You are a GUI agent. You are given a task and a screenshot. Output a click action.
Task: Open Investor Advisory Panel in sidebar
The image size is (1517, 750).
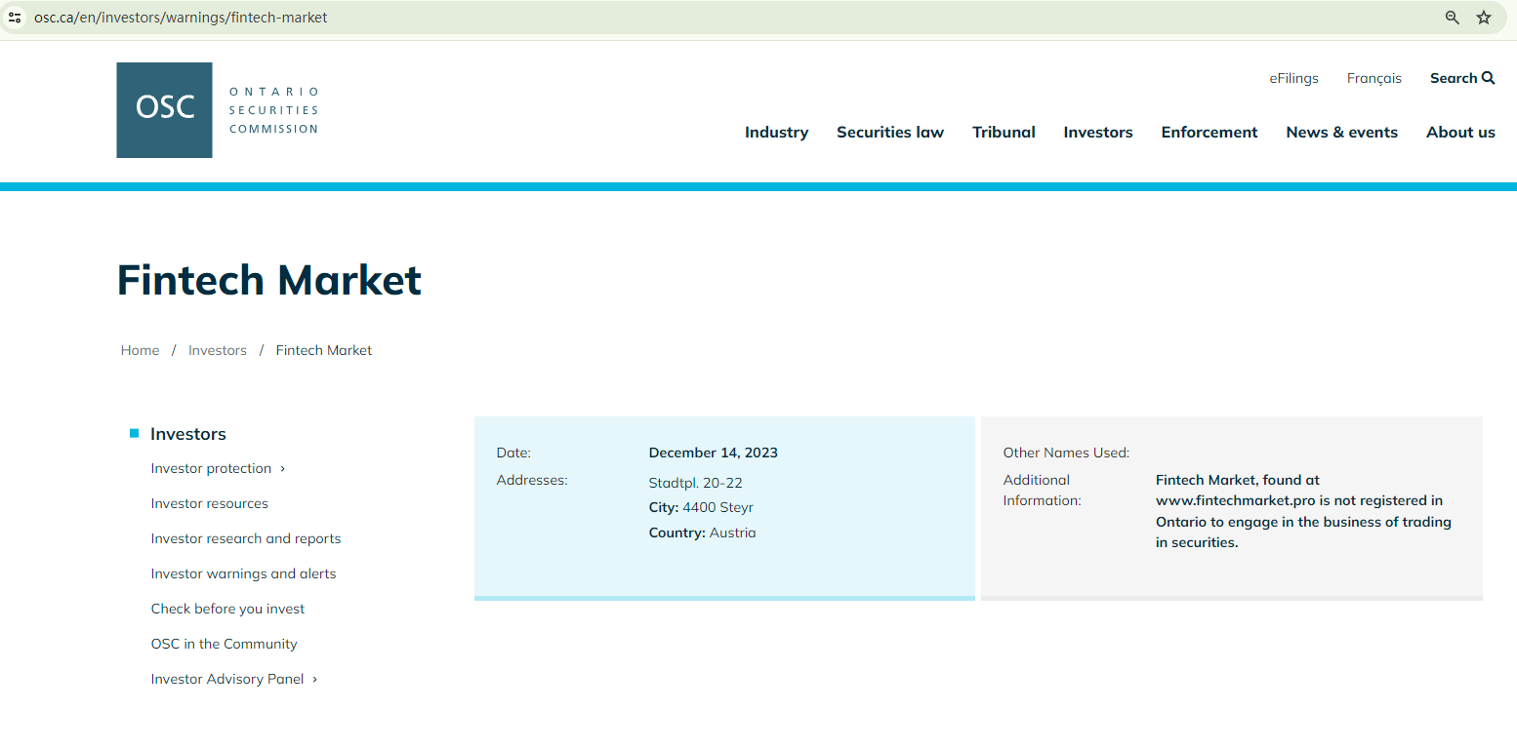[x=227, y=680]
